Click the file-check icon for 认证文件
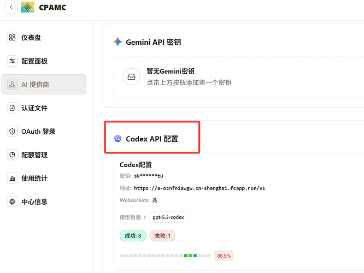The height and width of the screenshot is (273, 364). pyautogui.click(x=13, y=108)
